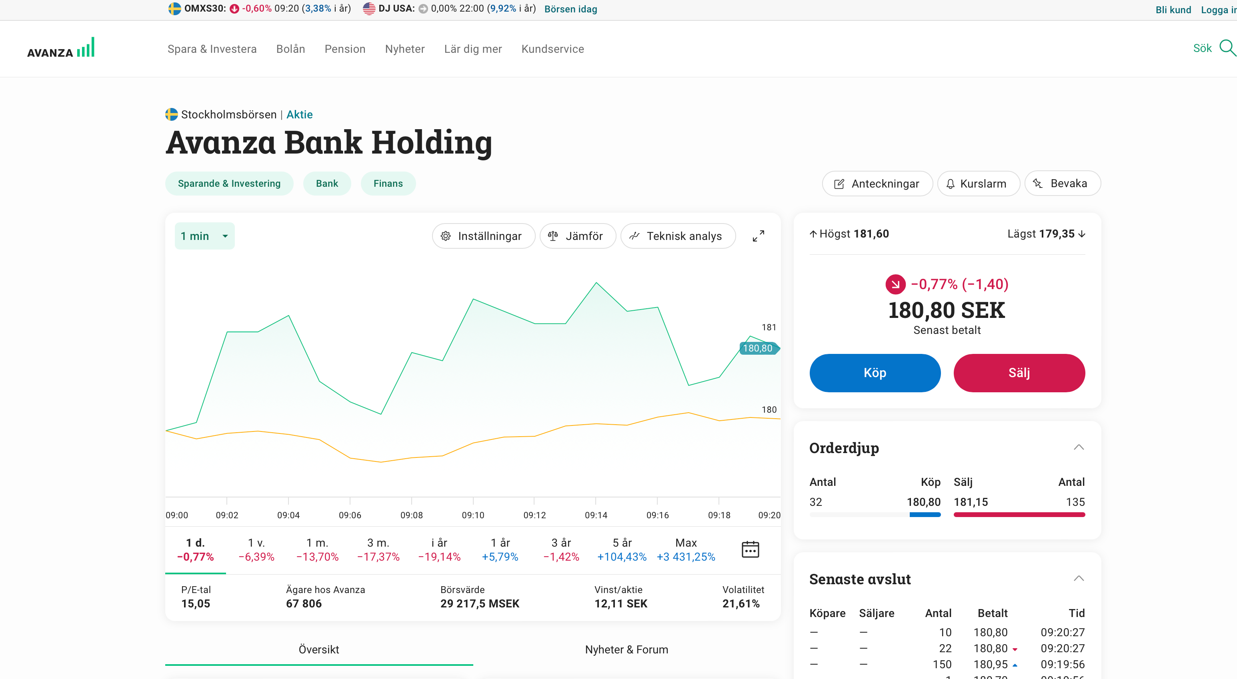
Task: Expand the chart with fullscreen arrows icon
Action: pos(758,236)
